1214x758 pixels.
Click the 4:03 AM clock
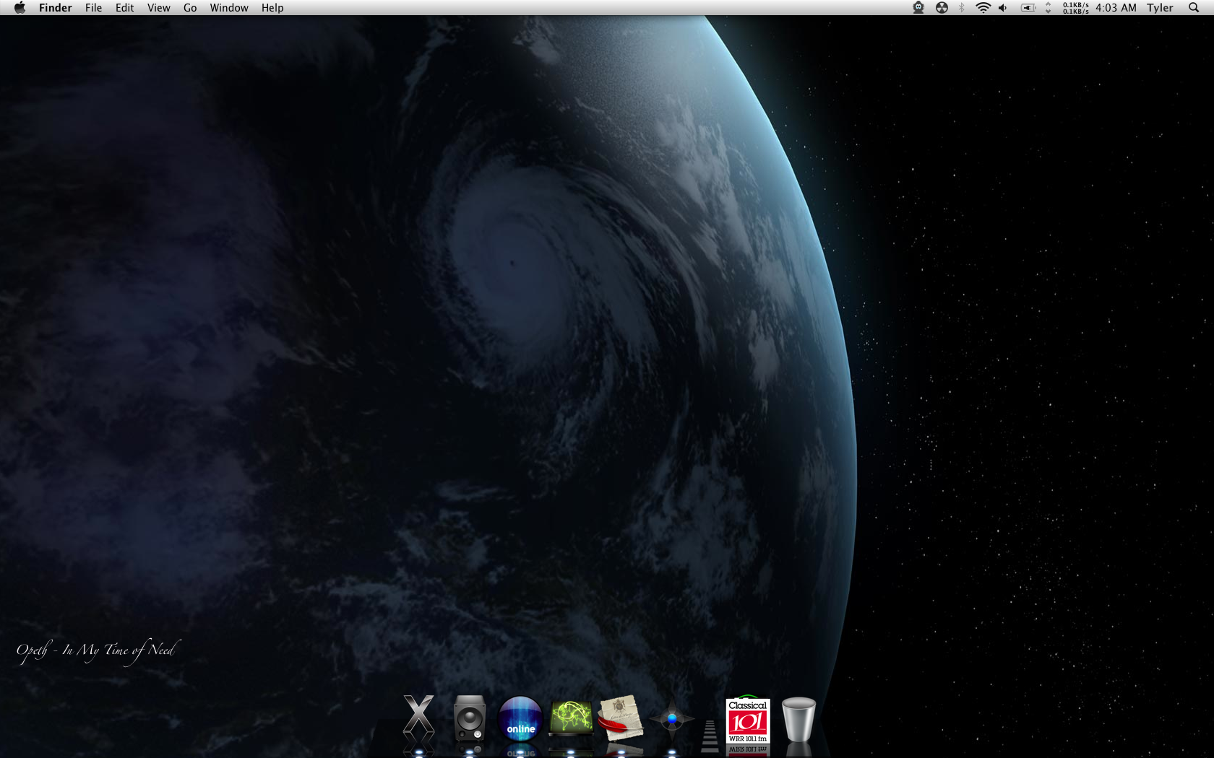[x=1116, y=8]
